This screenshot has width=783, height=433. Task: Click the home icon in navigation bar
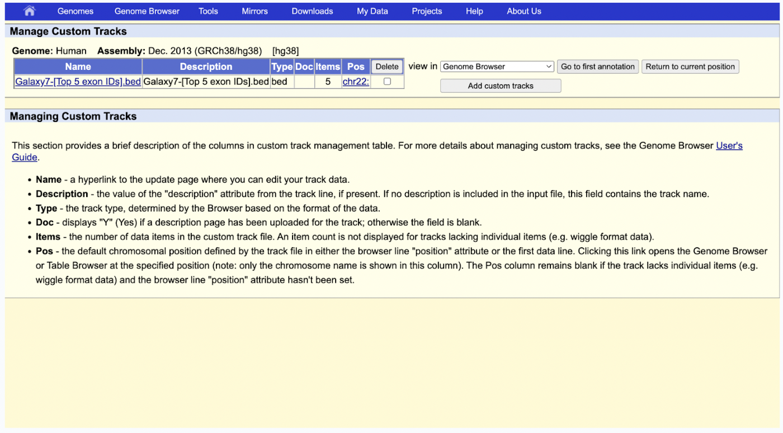[x=29, y=11]
